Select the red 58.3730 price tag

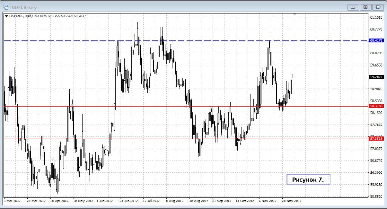pyautogui.click(x=377, y=106)
